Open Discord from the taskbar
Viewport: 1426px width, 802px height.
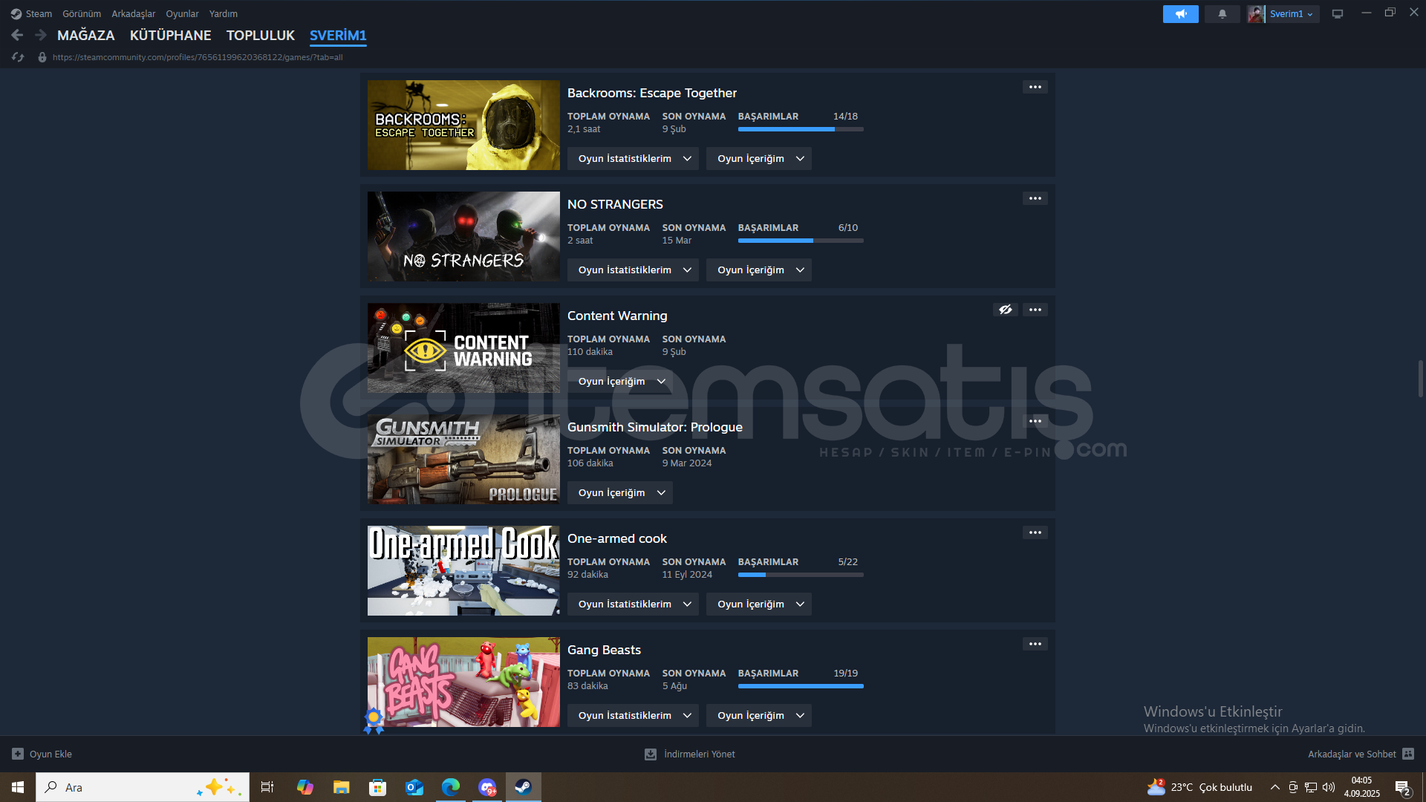487,787
